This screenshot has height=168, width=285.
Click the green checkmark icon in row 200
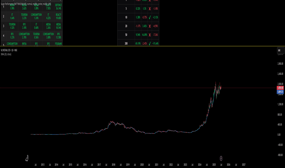click(x=150, y=44)
